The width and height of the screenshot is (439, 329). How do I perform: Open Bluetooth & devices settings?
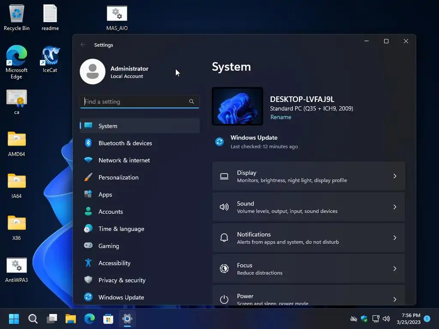coord(140,143)
